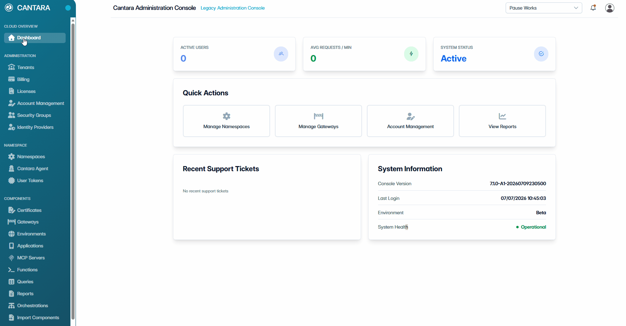Click the Avg Requests lightning icon
Viewport: 626px width, 326px height.
tap(411, 54)
